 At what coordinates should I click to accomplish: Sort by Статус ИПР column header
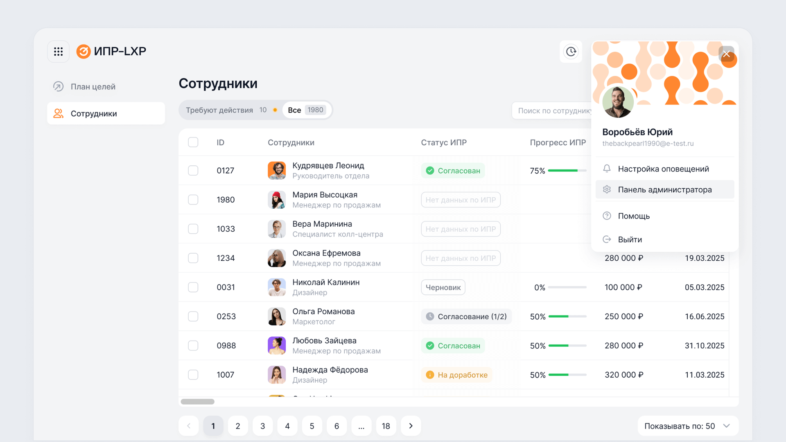[444, 142]
